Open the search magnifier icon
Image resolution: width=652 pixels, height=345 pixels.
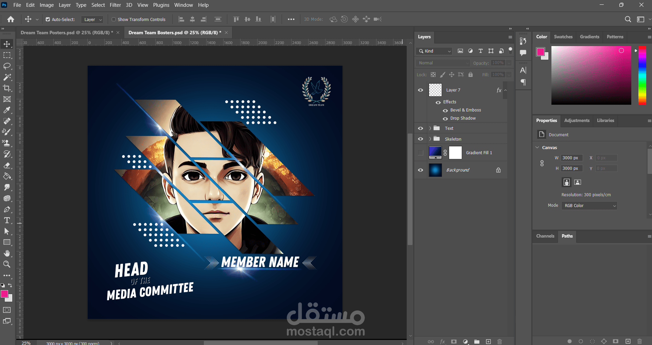coord(628,19)
